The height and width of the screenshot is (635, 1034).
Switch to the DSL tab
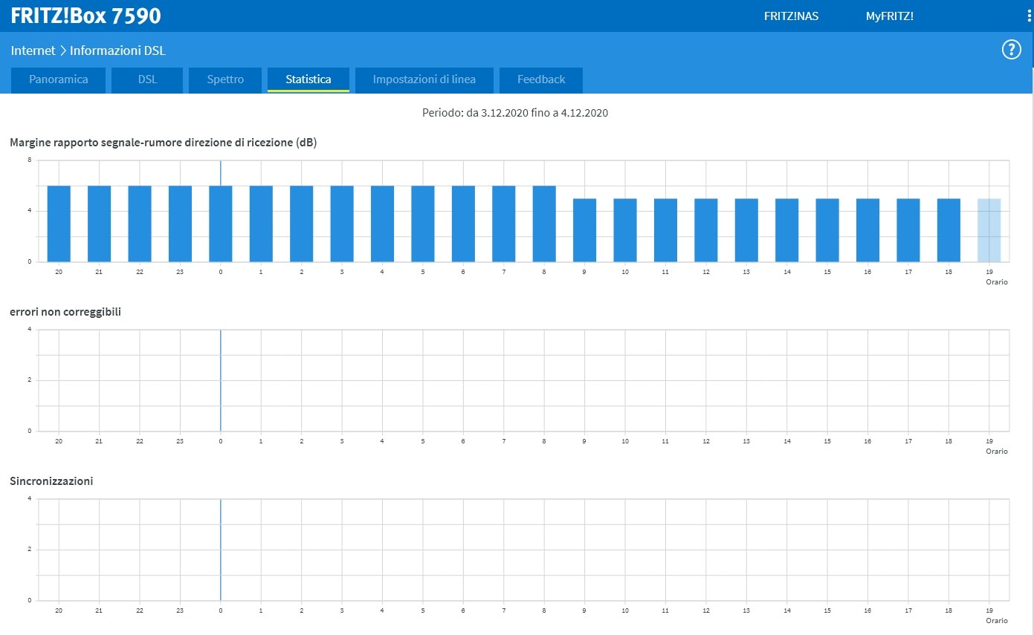(147, 79)
